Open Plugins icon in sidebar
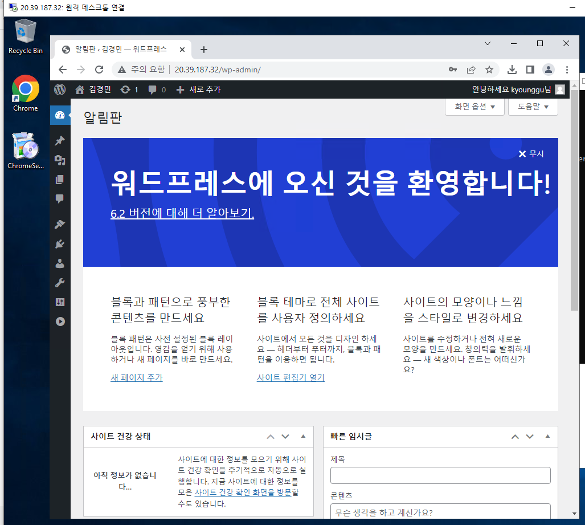Screen dimensions: 585x525 pos(60,244)
